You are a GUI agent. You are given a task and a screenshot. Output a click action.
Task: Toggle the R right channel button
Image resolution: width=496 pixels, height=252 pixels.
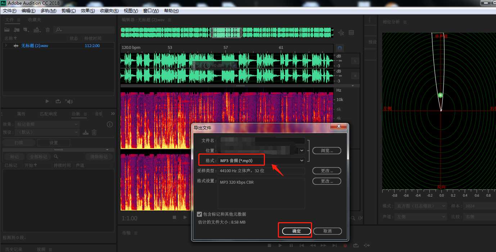click(355, 76)
